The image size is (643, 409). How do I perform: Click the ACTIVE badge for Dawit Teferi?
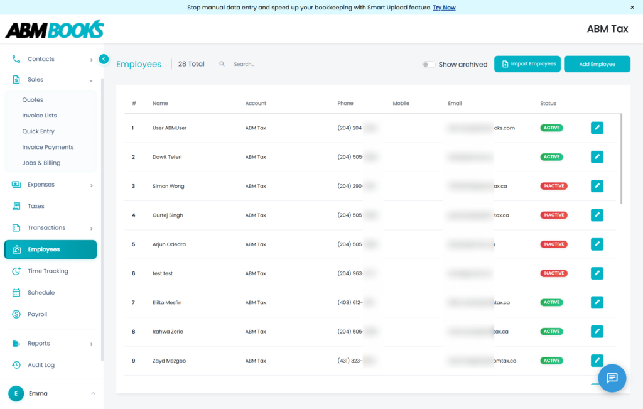(551, 156)
